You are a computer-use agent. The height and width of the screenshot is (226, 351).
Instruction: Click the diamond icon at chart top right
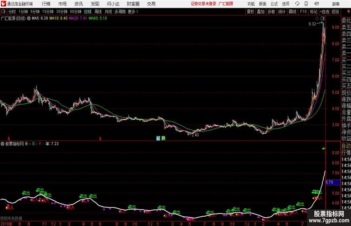317,19
